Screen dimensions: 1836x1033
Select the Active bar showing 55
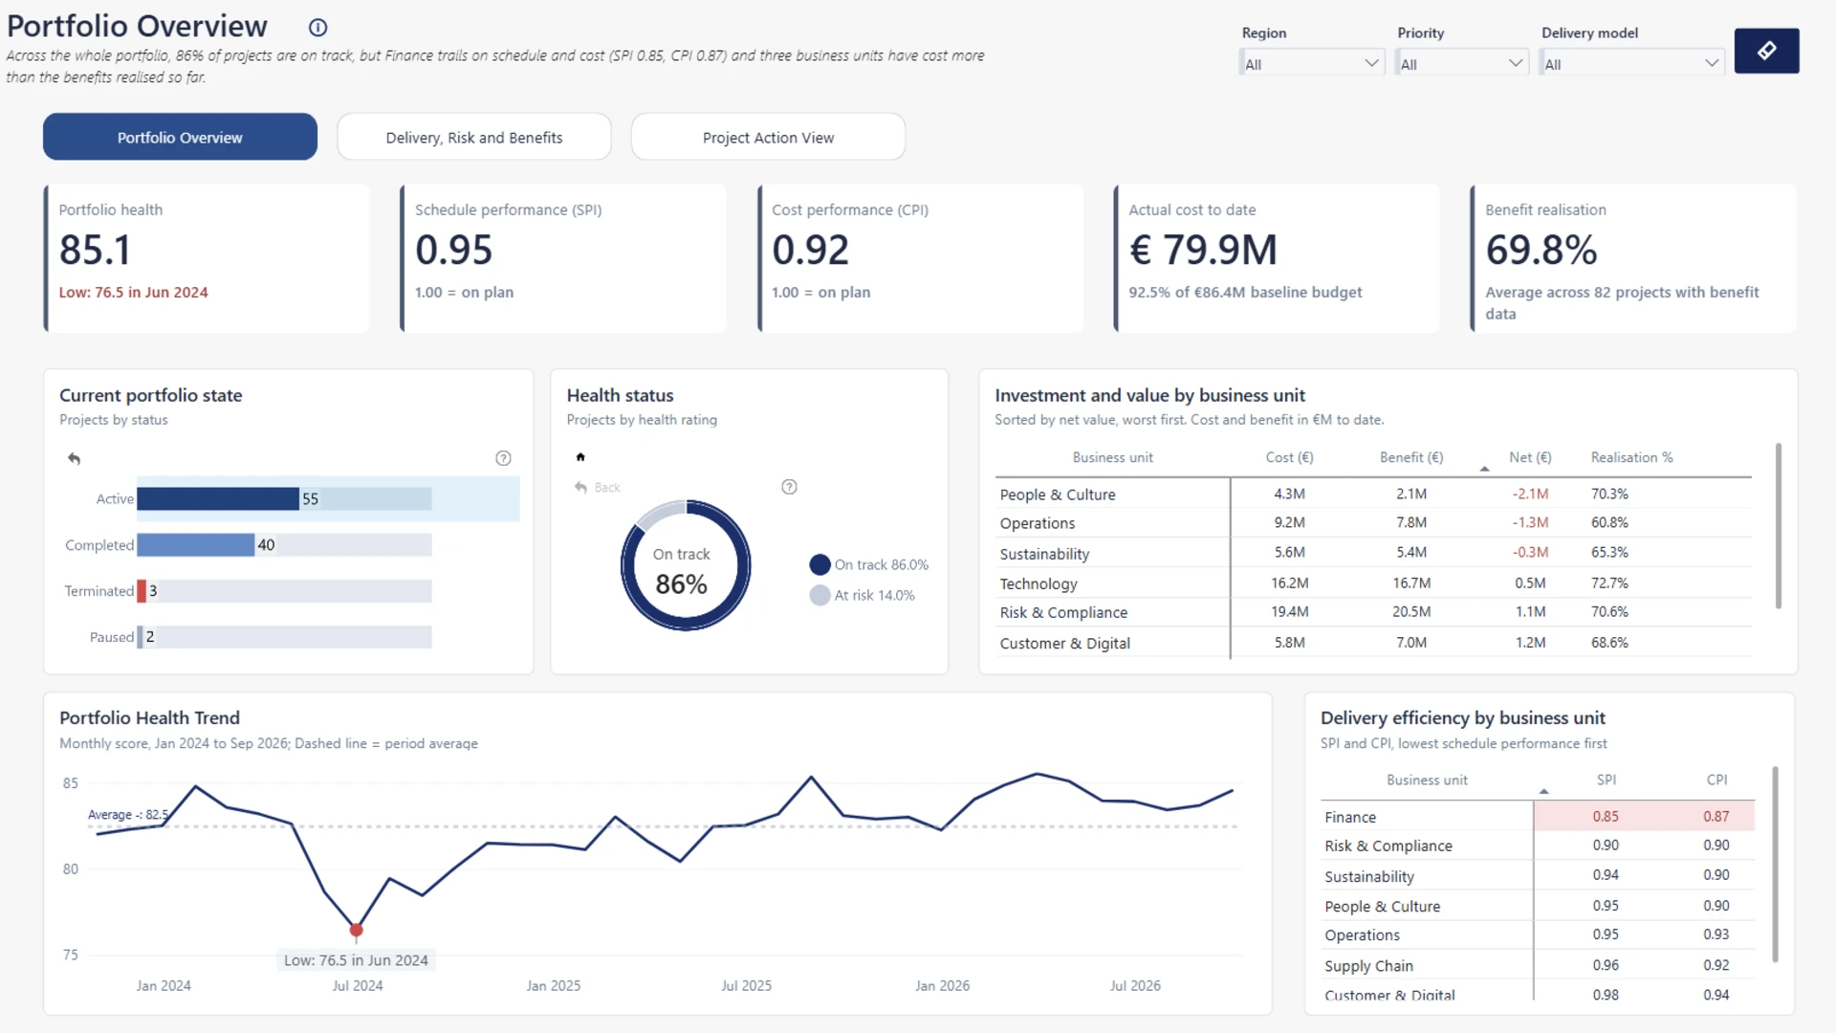tap(218, 498)
